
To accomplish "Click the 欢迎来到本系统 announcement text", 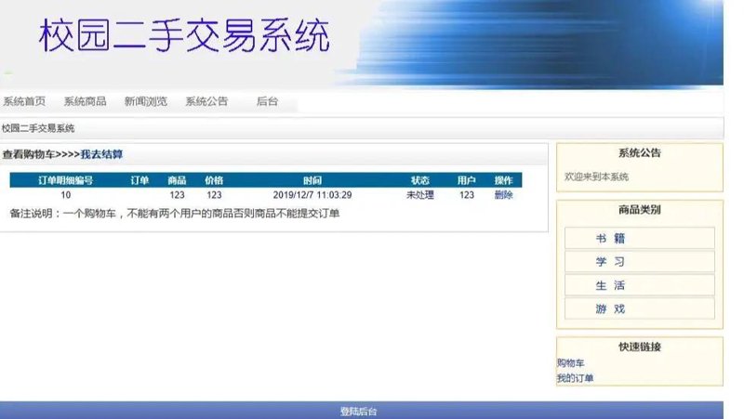I will coord(596,177).
